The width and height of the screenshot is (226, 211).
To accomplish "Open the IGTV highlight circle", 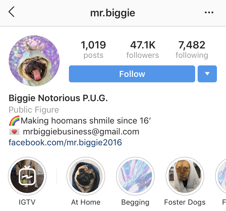I will 27,176.
